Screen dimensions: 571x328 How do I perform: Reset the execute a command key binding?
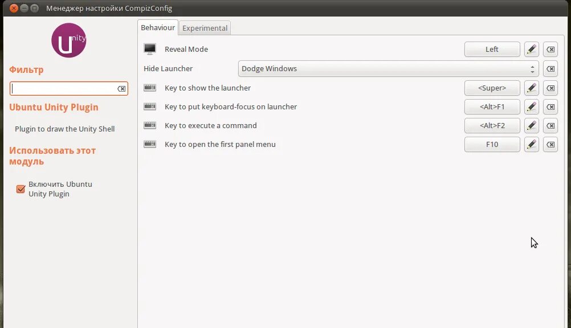[550, 126]
